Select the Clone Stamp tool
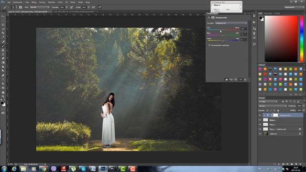Screen dimensions: 306x172 pos(3,50)
